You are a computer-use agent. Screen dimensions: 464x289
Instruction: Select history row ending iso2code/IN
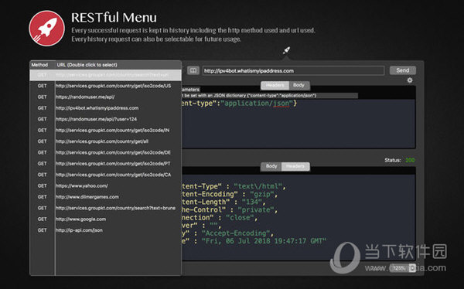coord(106,130)
